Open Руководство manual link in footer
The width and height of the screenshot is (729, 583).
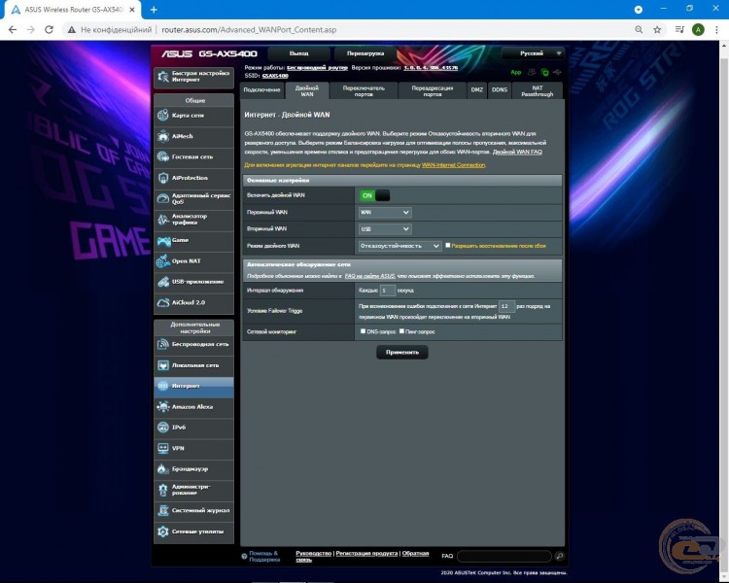click(x=314, y=553)
